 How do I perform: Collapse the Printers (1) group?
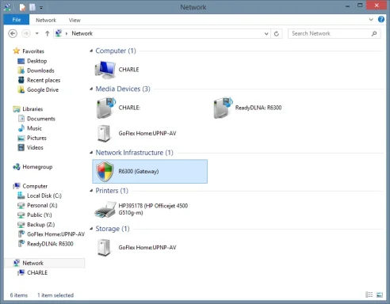pos(91,191)
